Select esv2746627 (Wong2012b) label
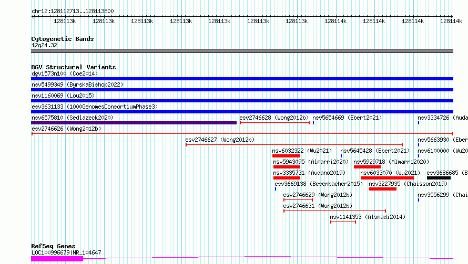Viewport: 468px width, 264px height. click(220, 140)
